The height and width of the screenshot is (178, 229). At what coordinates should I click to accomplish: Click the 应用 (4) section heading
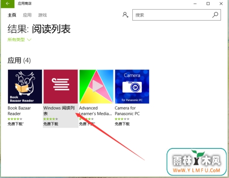click(x=19, y=60)
